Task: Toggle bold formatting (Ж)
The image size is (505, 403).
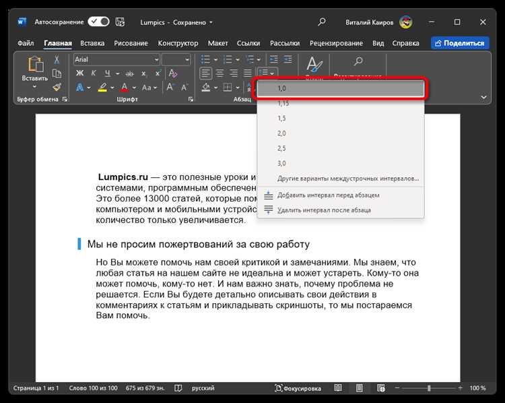Action: 79,73
